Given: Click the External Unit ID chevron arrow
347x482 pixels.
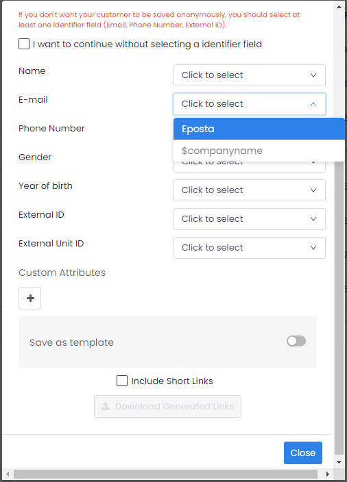Looking at the screenshot, I should (313, 248).
